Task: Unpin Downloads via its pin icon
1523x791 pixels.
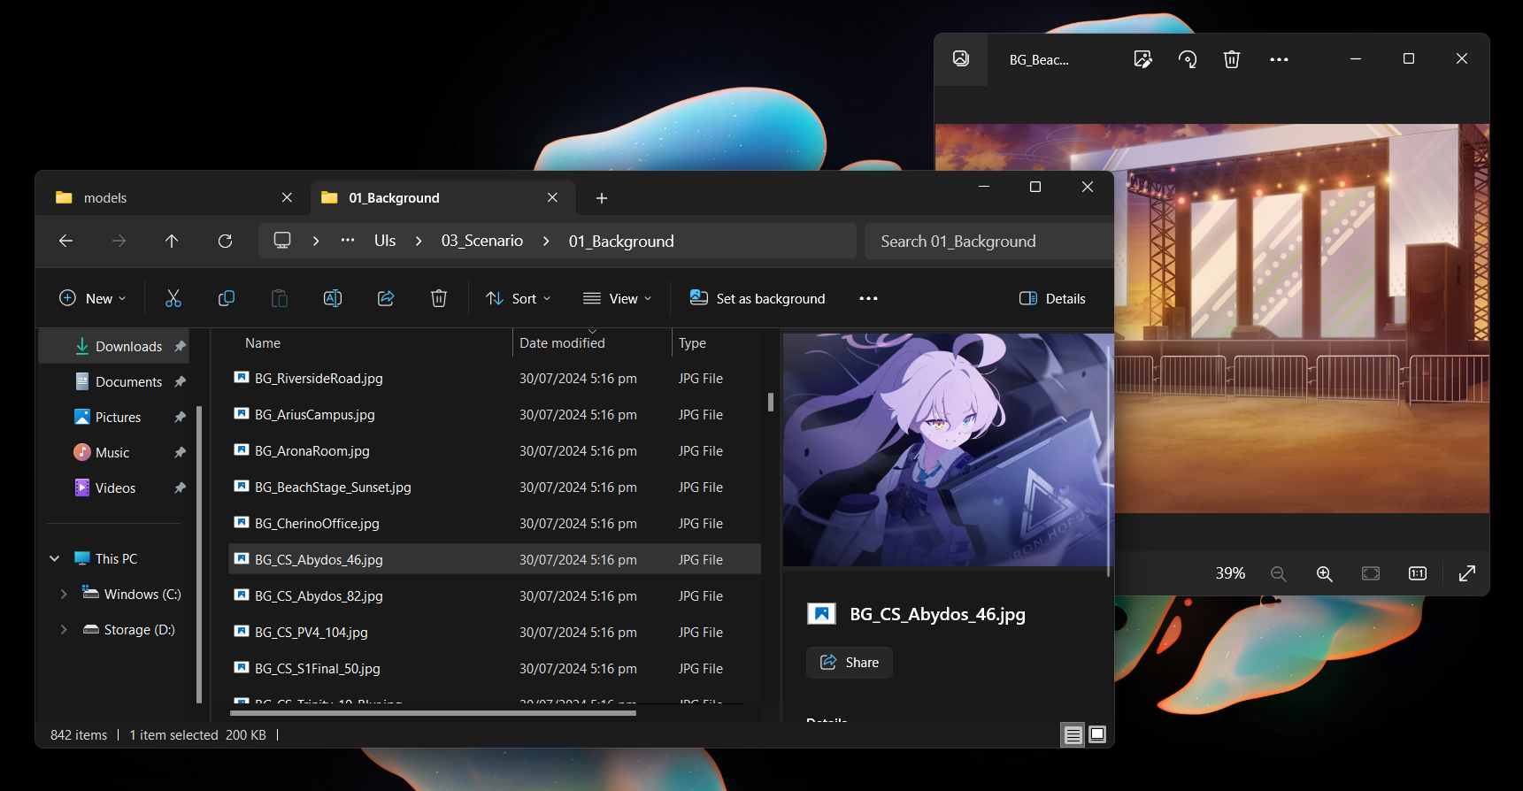Action: (x=180, y=346)
